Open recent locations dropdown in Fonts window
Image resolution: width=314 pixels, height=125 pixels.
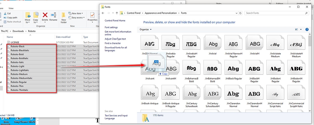click(x=113, y=13)
